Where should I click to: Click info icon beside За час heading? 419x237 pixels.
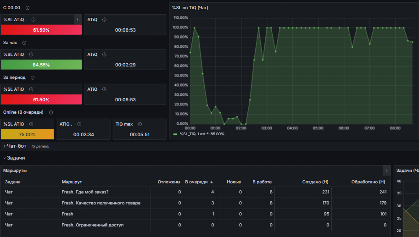(x=24, y=43)
